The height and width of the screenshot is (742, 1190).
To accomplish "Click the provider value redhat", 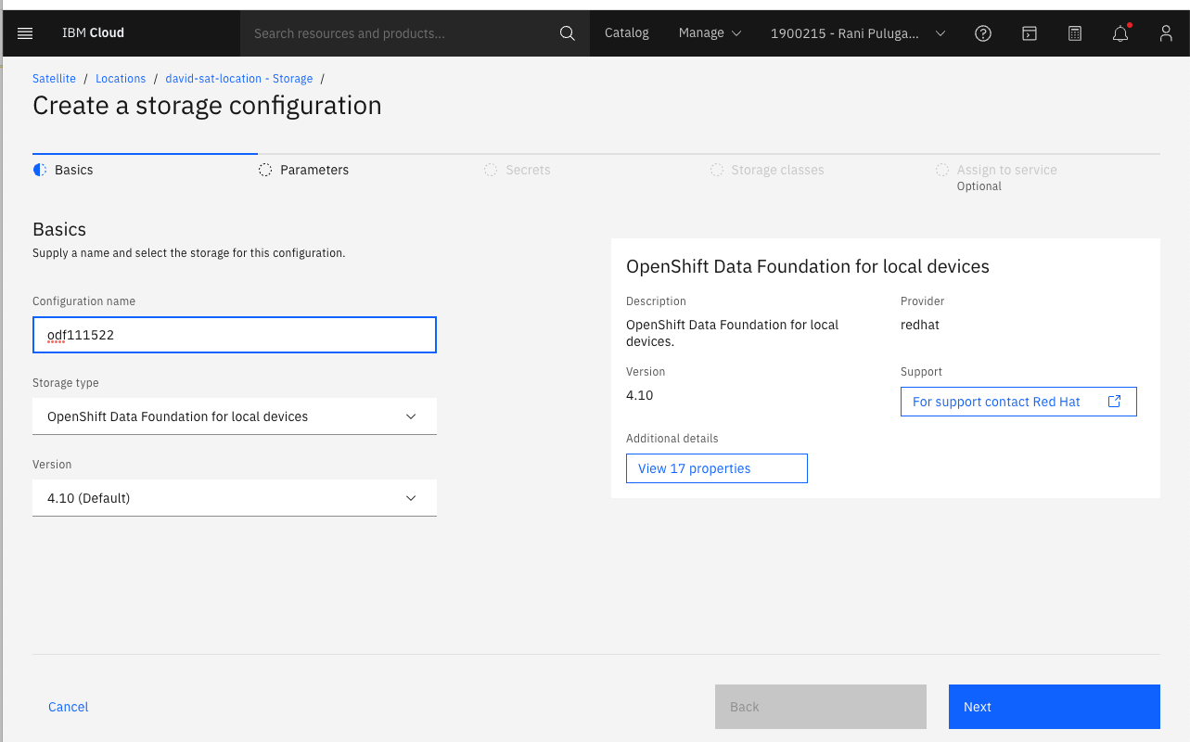I will click(920, 325).
